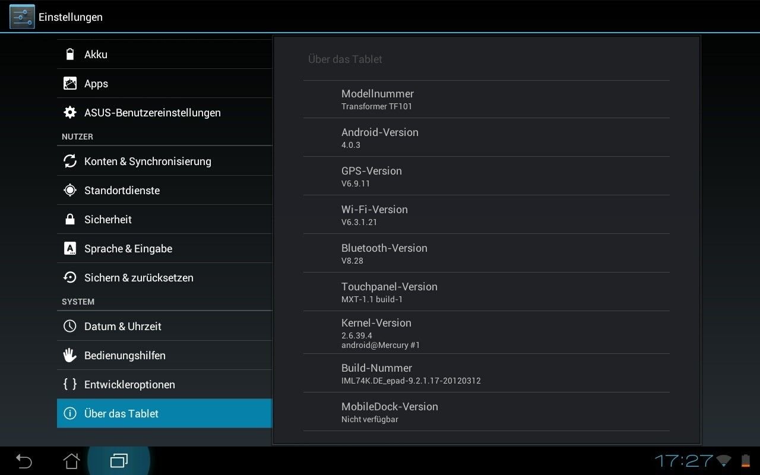
Task: Click the Sprache & Eingabe letter icon
Action: tap(70, 248)
